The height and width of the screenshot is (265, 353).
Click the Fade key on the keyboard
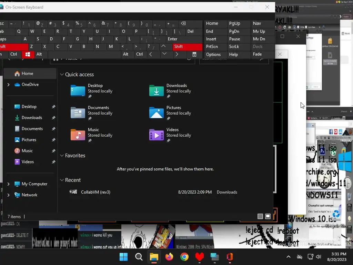[262, 54]
